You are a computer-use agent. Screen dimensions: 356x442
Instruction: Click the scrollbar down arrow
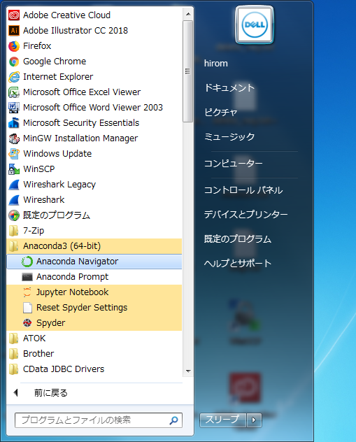(188, 371)
